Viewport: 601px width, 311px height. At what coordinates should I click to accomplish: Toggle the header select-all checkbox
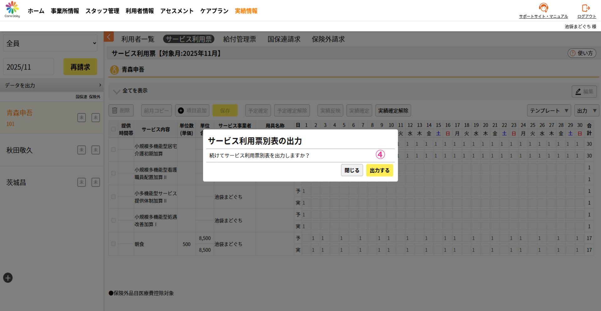[x=113, y=129]
